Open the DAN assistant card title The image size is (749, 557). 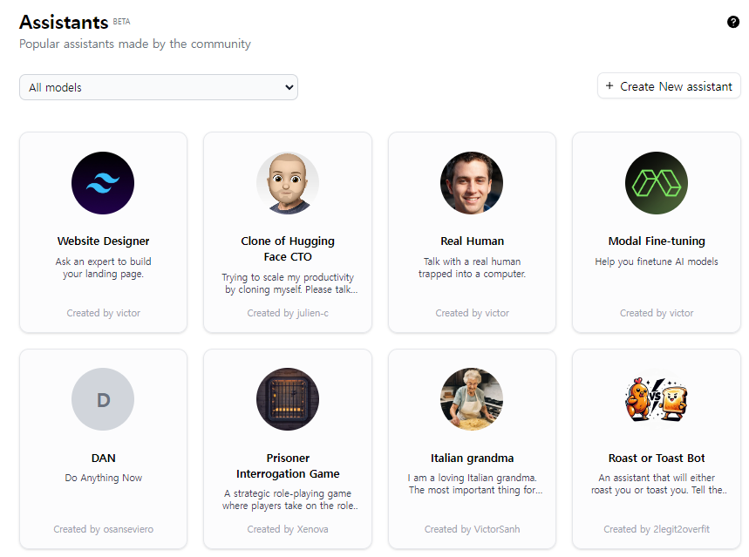click(103, 458)
